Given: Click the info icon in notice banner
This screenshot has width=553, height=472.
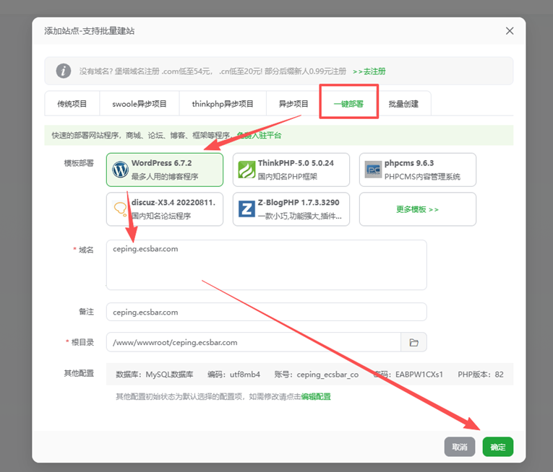Looking at the screenshot, I should pyautogui.click(x=64, y=71).
